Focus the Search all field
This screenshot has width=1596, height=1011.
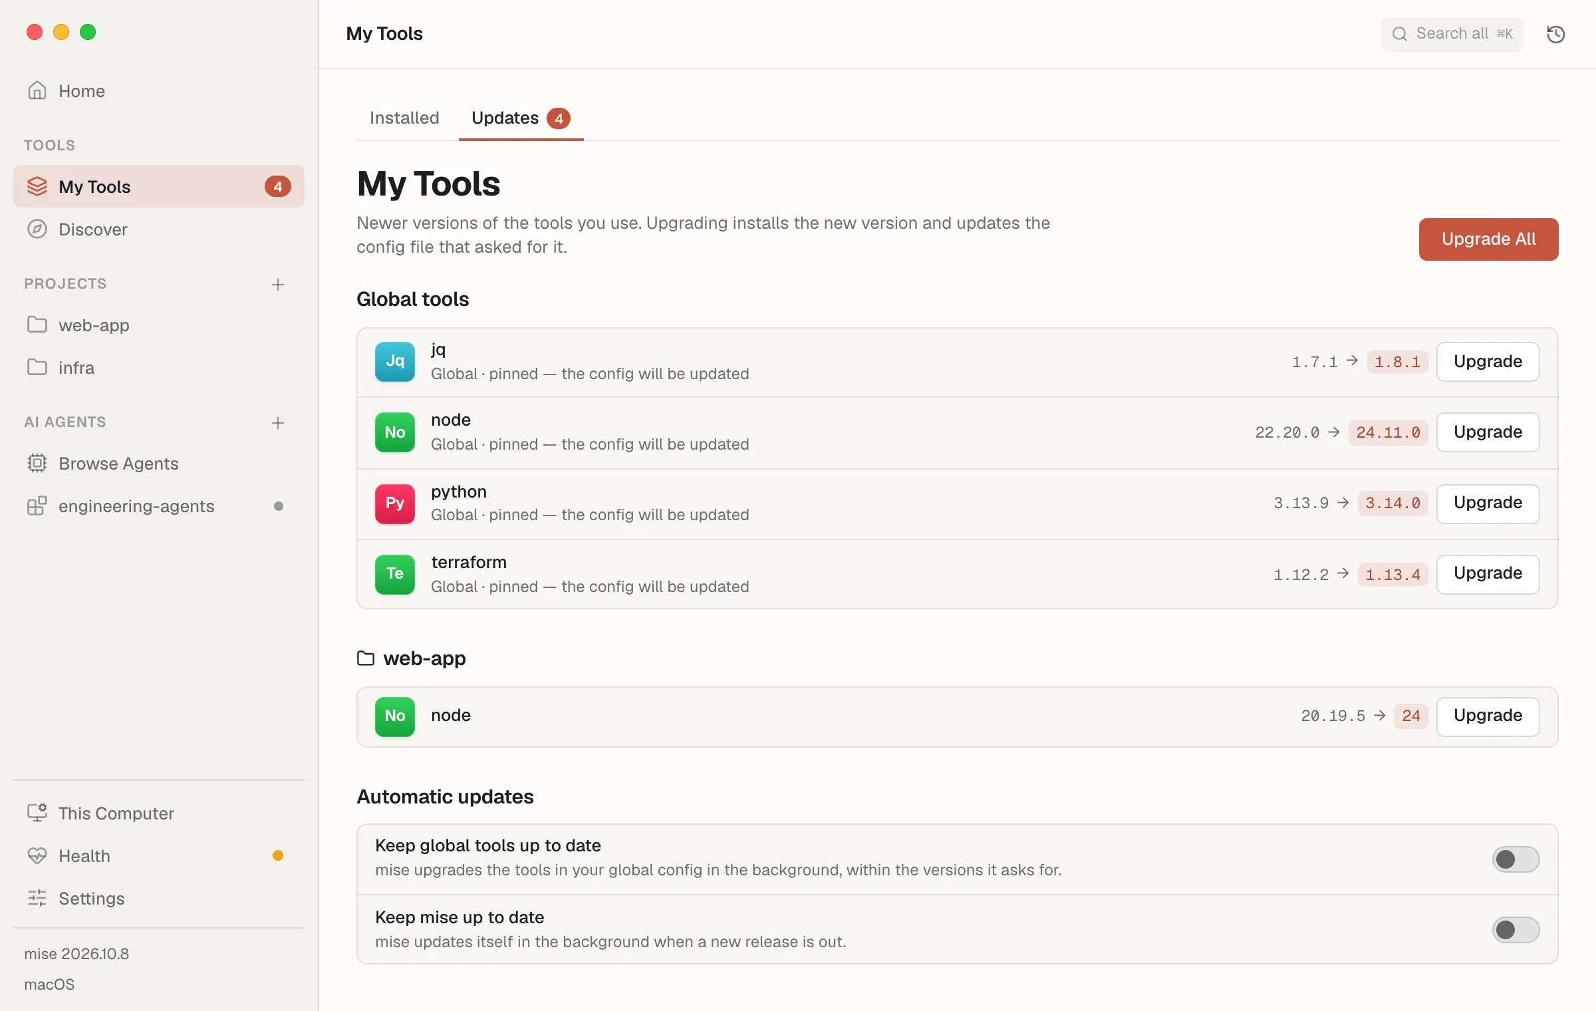point(1452,34)
